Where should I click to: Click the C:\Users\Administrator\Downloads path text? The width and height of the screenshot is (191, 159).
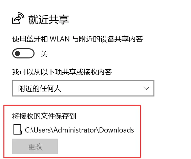[80, 130]
